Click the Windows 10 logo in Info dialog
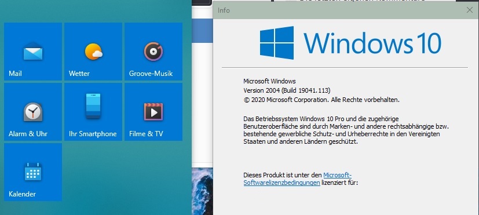Image resolution: width=479 pixels, height=215 pixels. (x=350, y=43)
